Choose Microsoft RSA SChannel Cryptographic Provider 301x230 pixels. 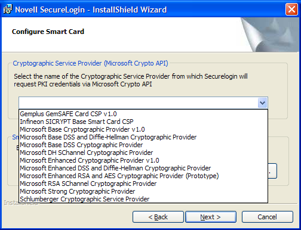(x=143, y=184)
